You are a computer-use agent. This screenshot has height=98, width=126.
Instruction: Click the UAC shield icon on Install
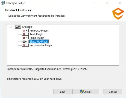tap(82, 92)
